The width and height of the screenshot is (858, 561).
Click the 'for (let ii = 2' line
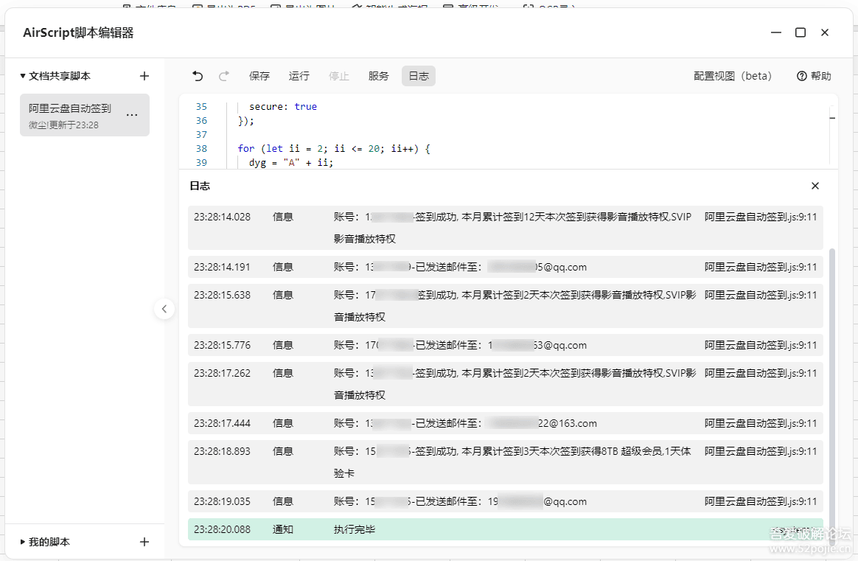tap(334, 148)
